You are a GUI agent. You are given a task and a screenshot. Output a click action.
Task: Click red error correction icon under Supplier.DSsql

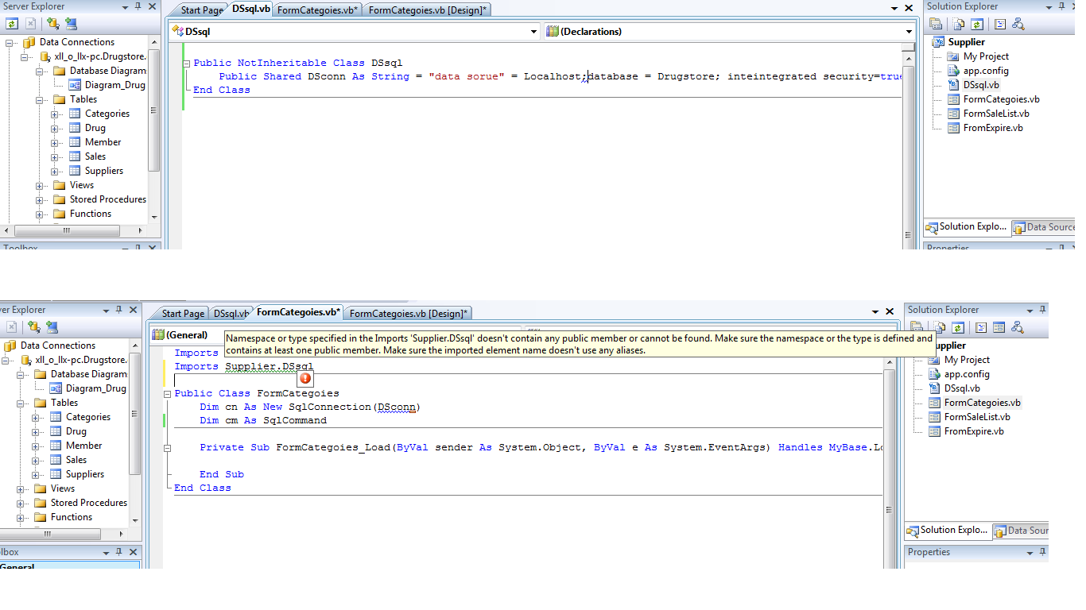click(305, 378)
